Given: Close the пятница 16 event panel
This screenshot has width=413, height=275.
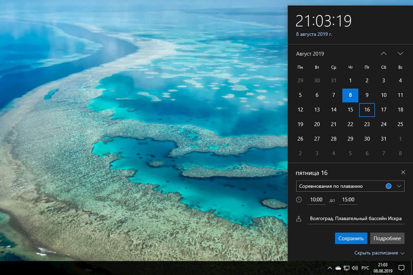Looking at the screenshot, I should pyautogui.click(x=403, y=172).
